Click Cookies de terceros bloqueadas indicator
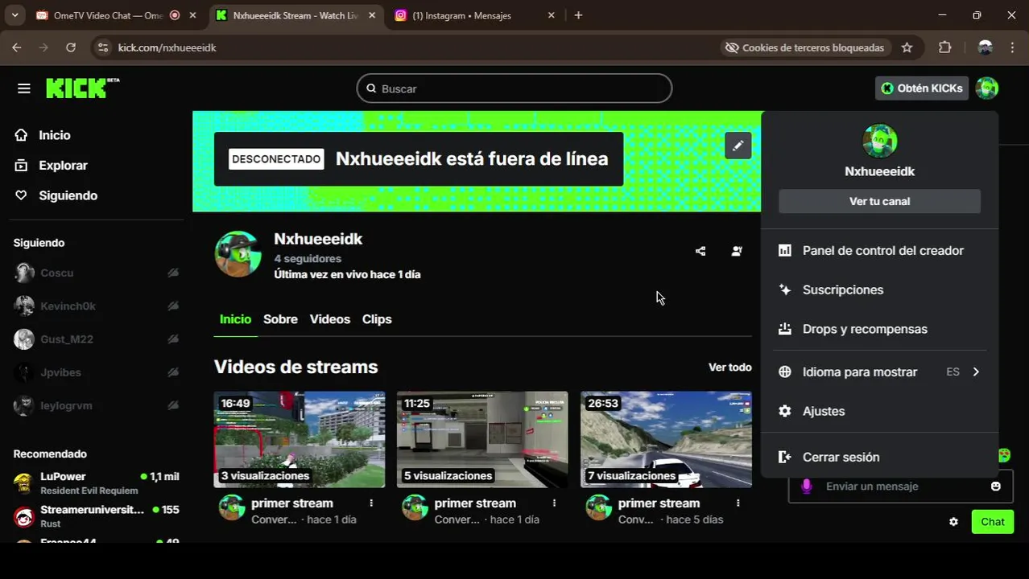This screenshot has width=1029, height=579. 804,47
